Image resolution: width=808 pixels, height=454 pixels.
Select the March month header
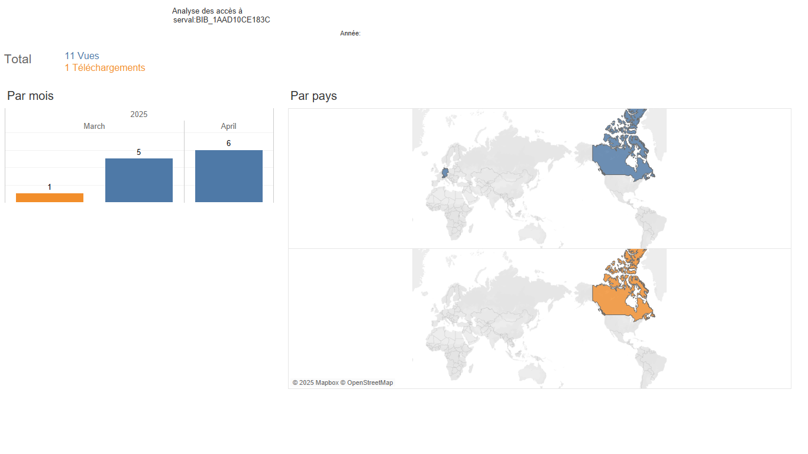[94, 126]
